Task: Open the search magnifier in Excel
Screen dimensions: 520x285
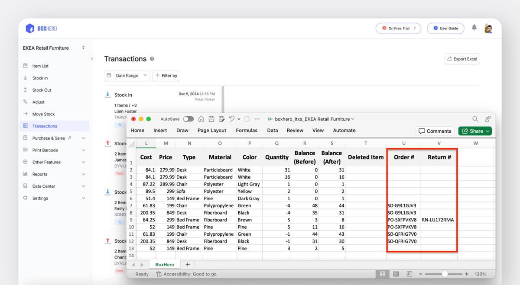Action: pos(475,118)
